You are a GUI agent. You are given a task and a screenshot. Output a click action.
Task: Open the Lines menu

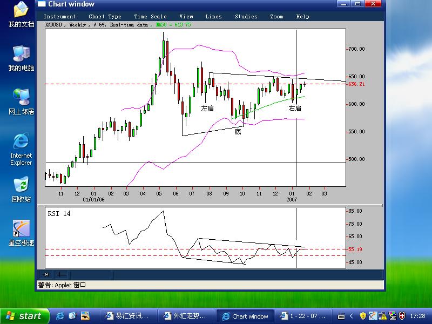point(213,17)
